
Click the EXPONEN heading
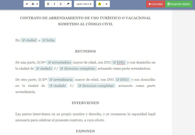(86, 131)
